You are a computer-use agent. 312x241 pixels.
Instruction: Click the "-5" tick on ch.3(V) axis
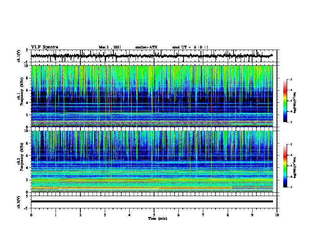[26, 208]
